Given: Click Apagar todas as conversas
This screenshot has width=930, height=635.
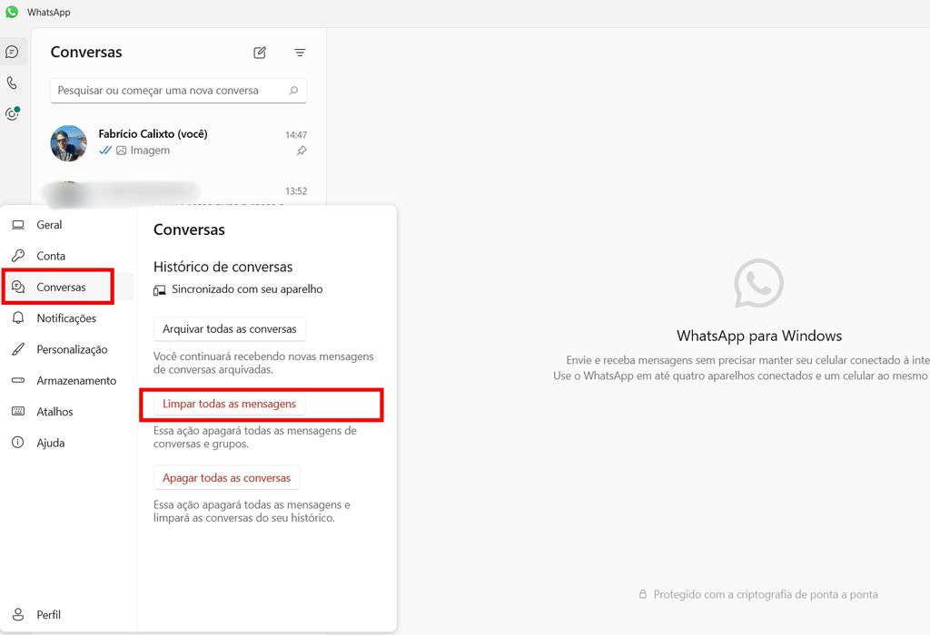Looking at the screenshot, I should coord(226,477).
